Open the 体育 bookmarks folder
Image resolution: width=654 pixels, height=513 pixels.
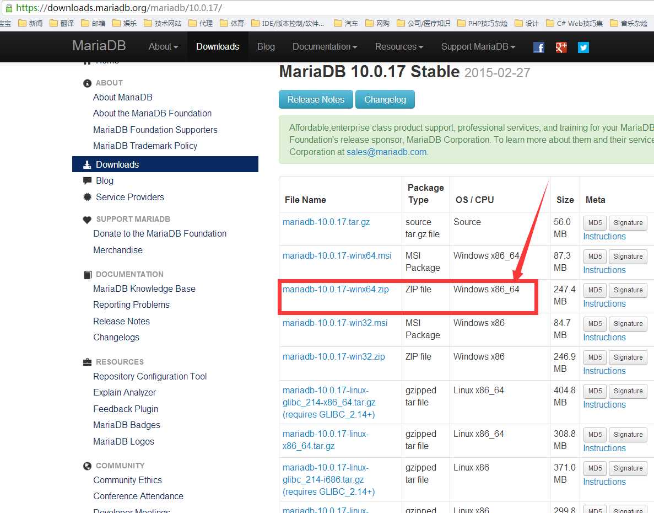tap(232, 23)
